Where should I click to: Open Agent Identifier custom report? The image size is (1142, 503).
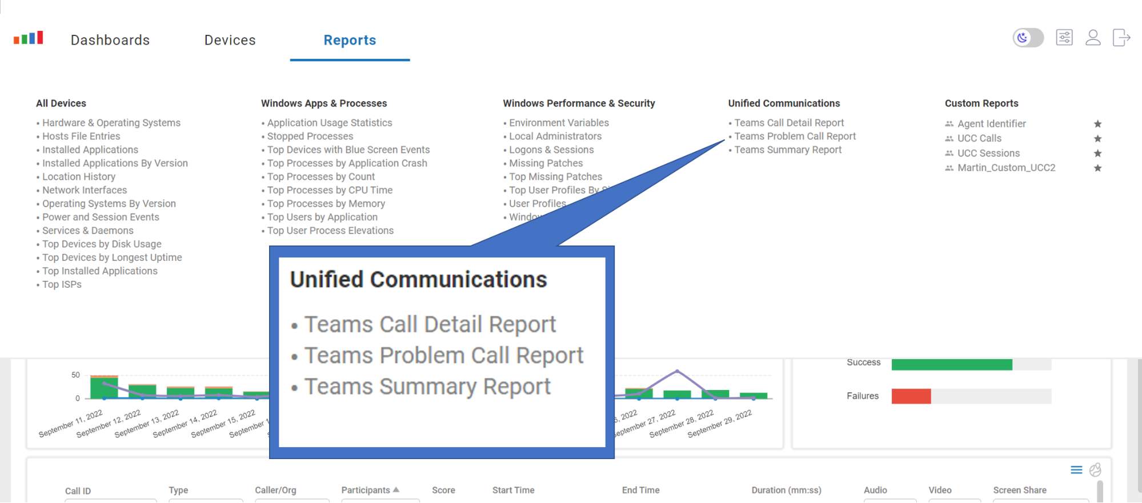(992, 124)
